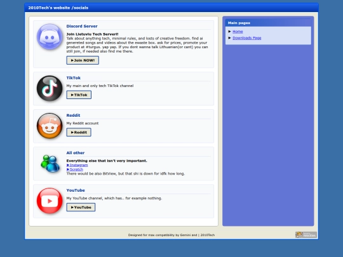Open the Reddit button link
Image resolution: width=343 pixels, height=257 pixels.
click(79, 132)
